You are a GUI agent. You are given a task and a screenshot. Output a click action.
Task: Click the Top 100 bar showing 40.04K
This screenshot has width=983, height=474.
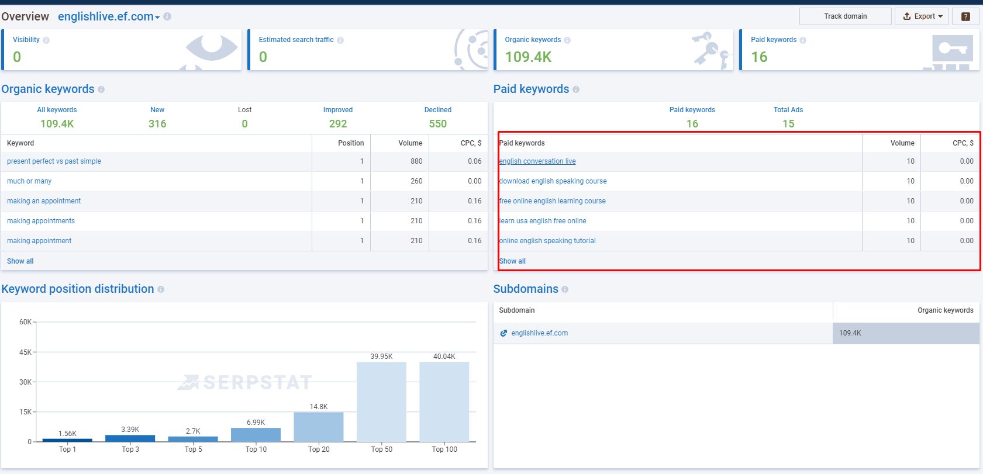point(444,402)
